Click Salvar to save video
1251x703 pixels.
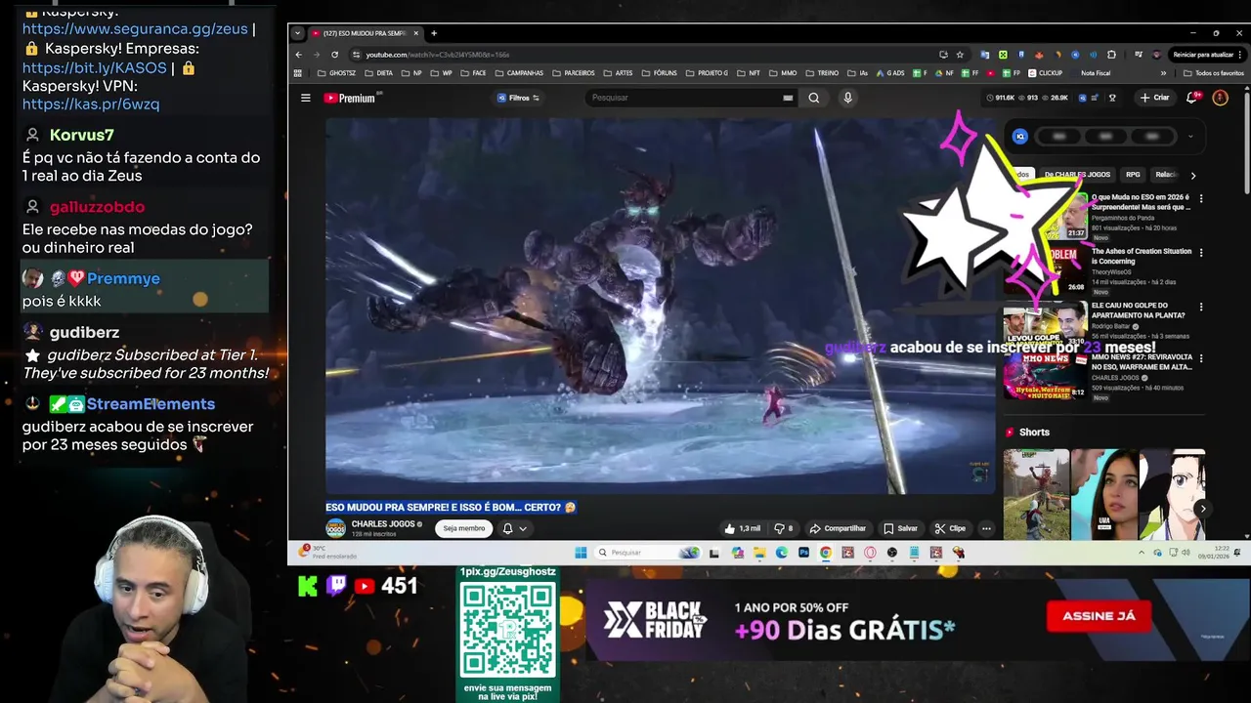[901, 528]
